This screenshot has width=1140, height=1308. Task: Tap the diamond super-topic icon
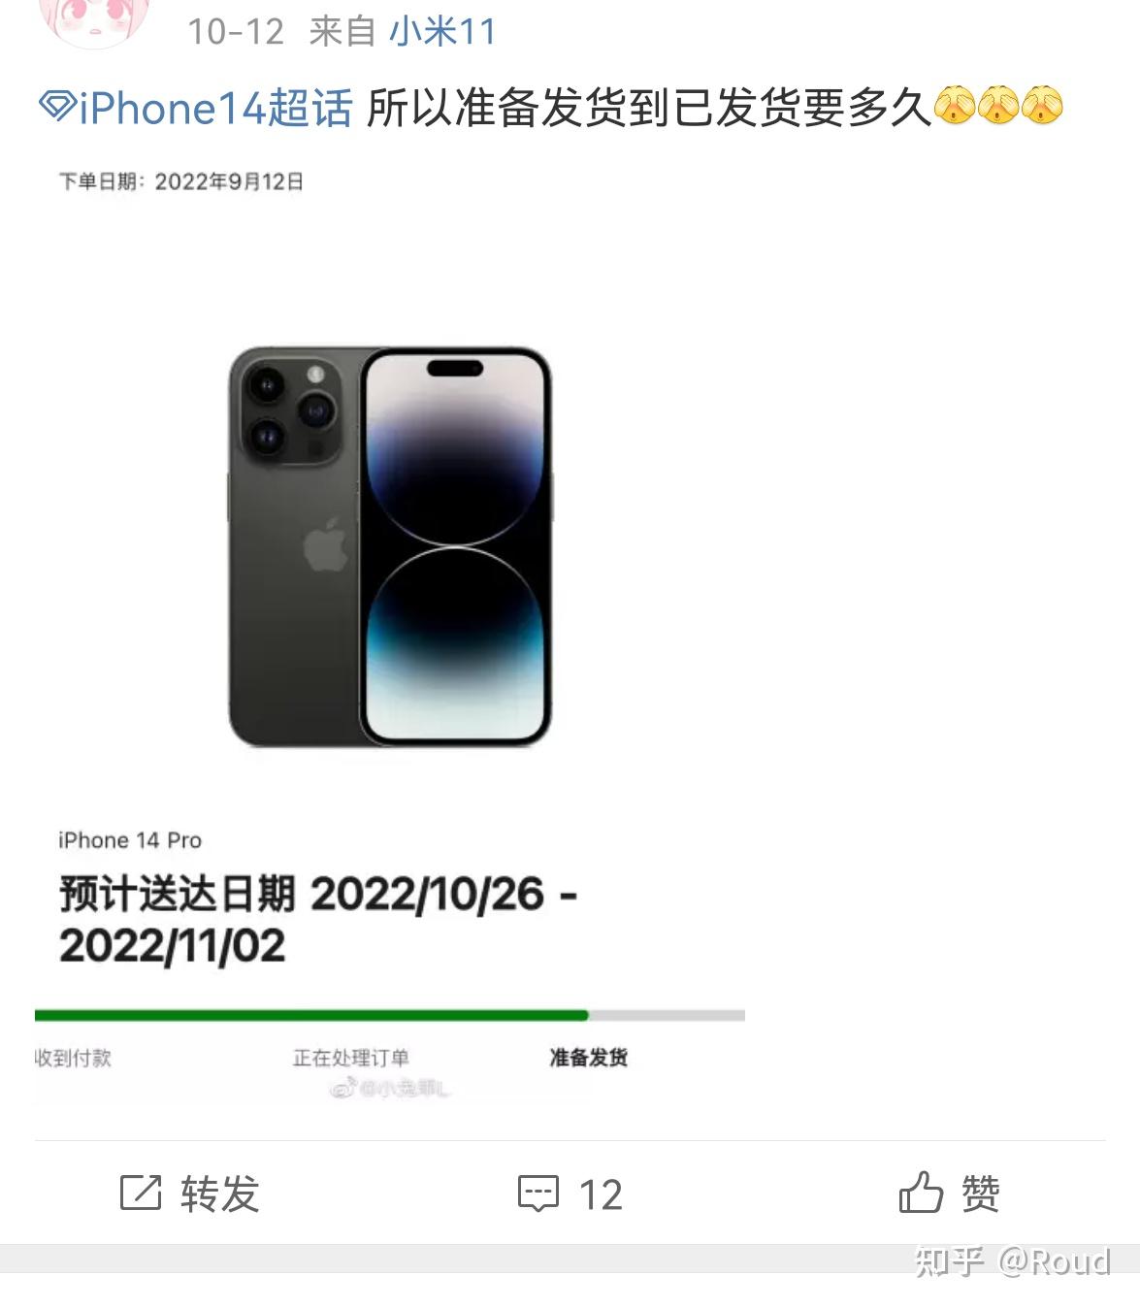click(x=57, y=107)
